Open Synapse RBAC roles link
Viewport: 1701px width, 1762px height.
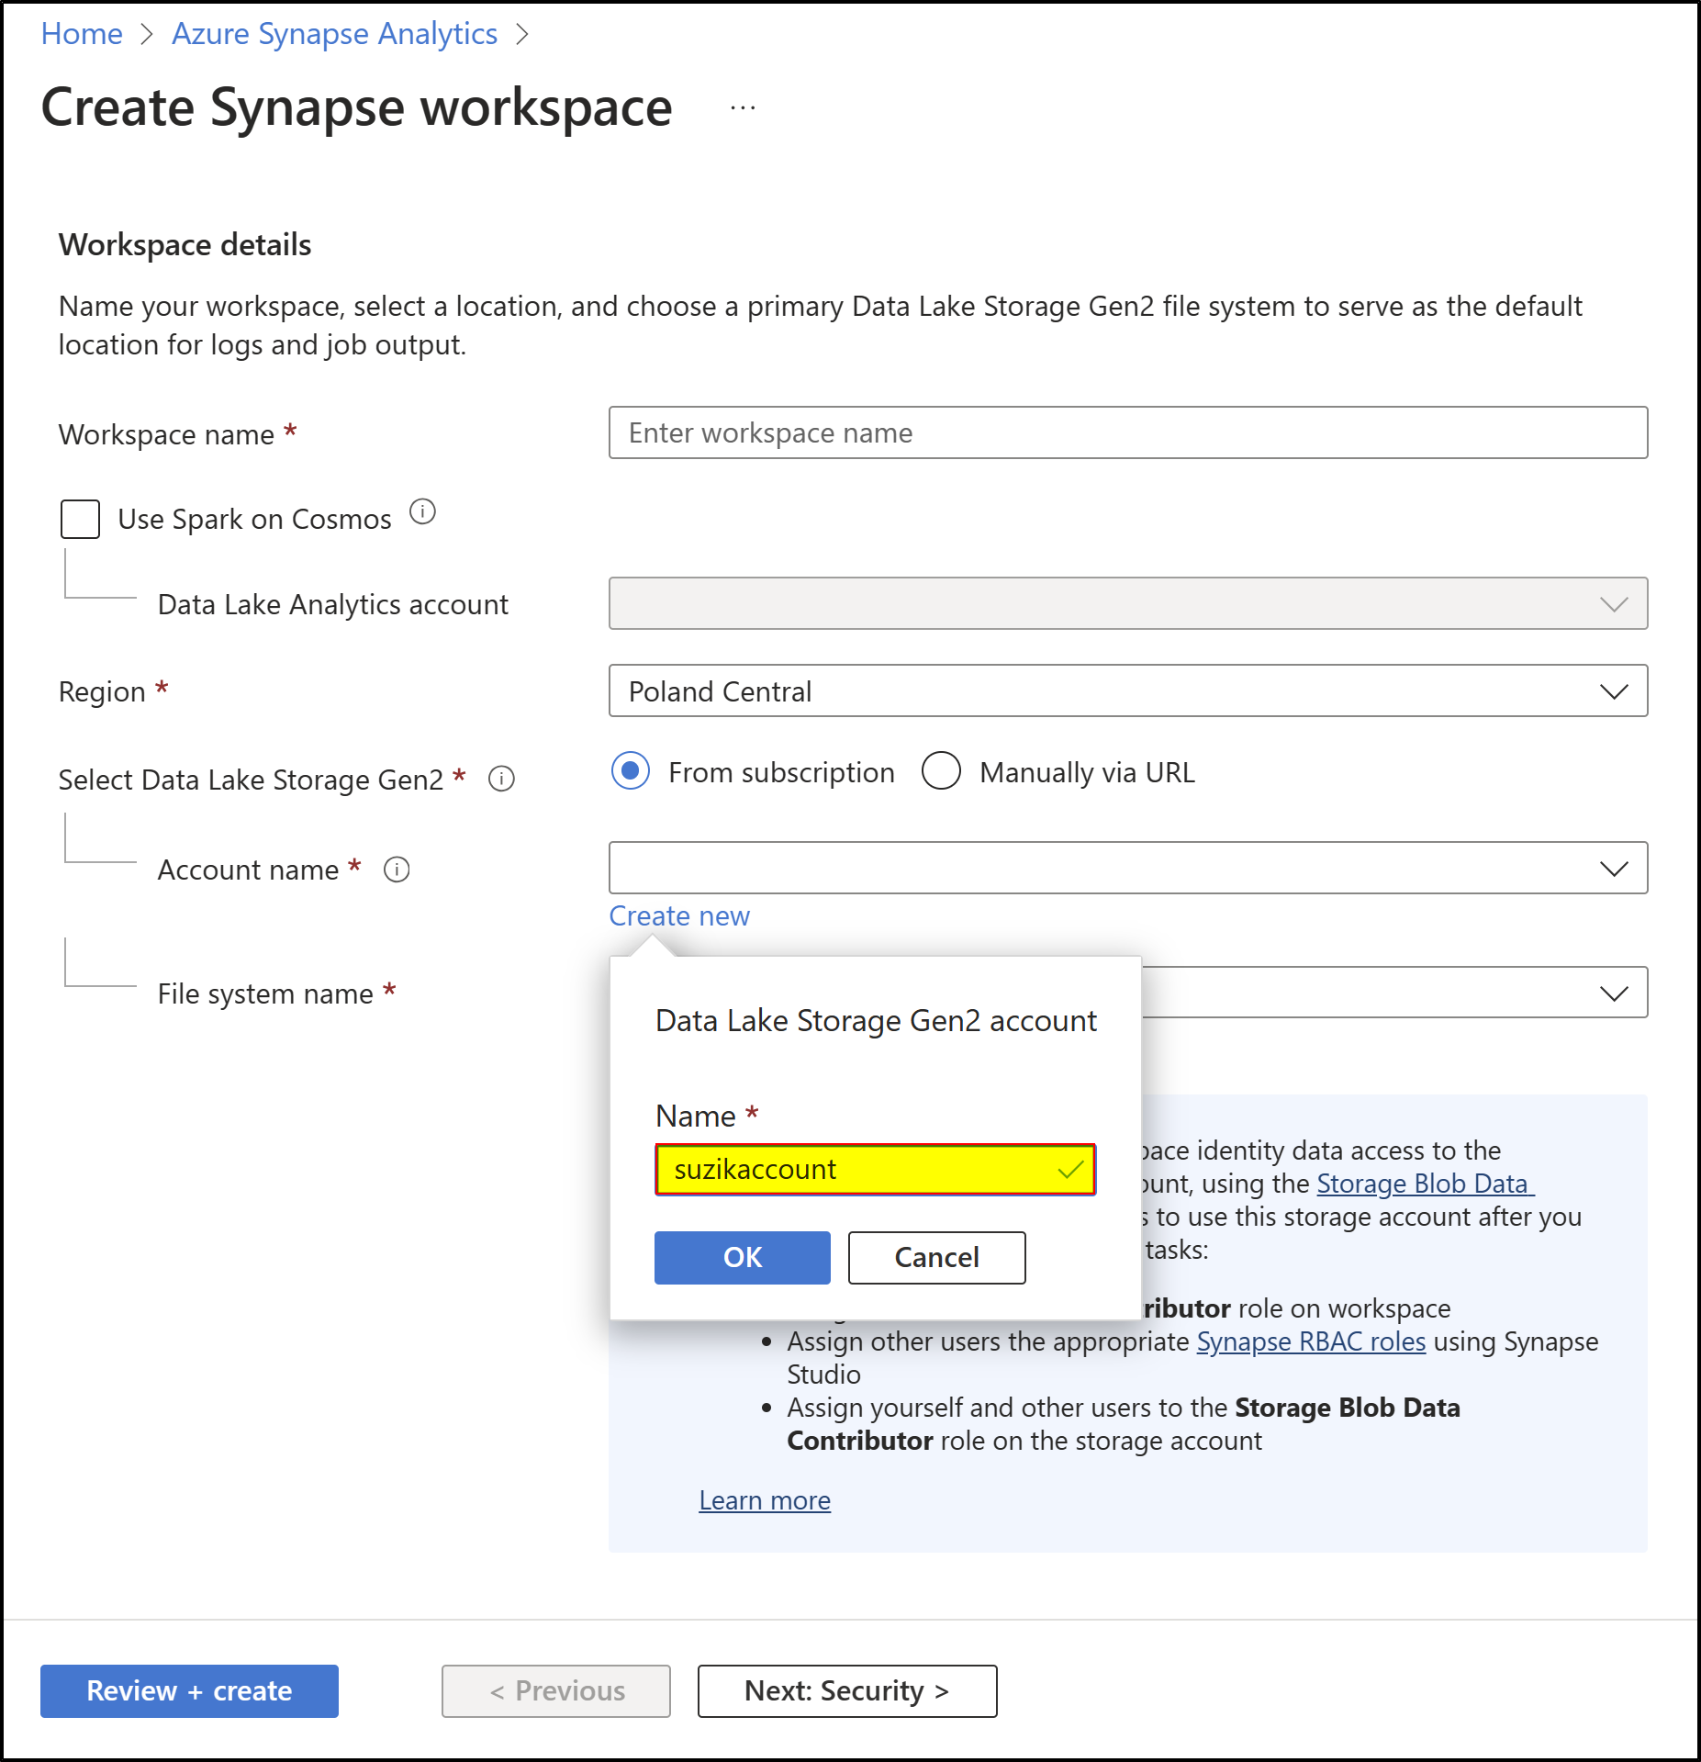point(1311,1341)
